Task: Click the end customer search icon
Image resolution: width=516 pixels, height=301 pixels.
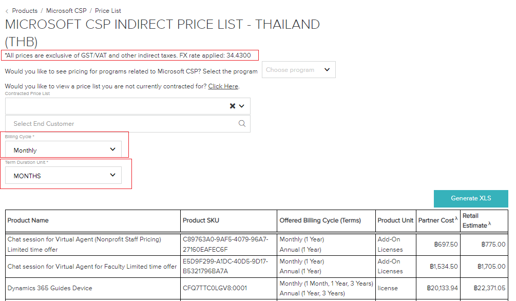Action: click(242, 123)
